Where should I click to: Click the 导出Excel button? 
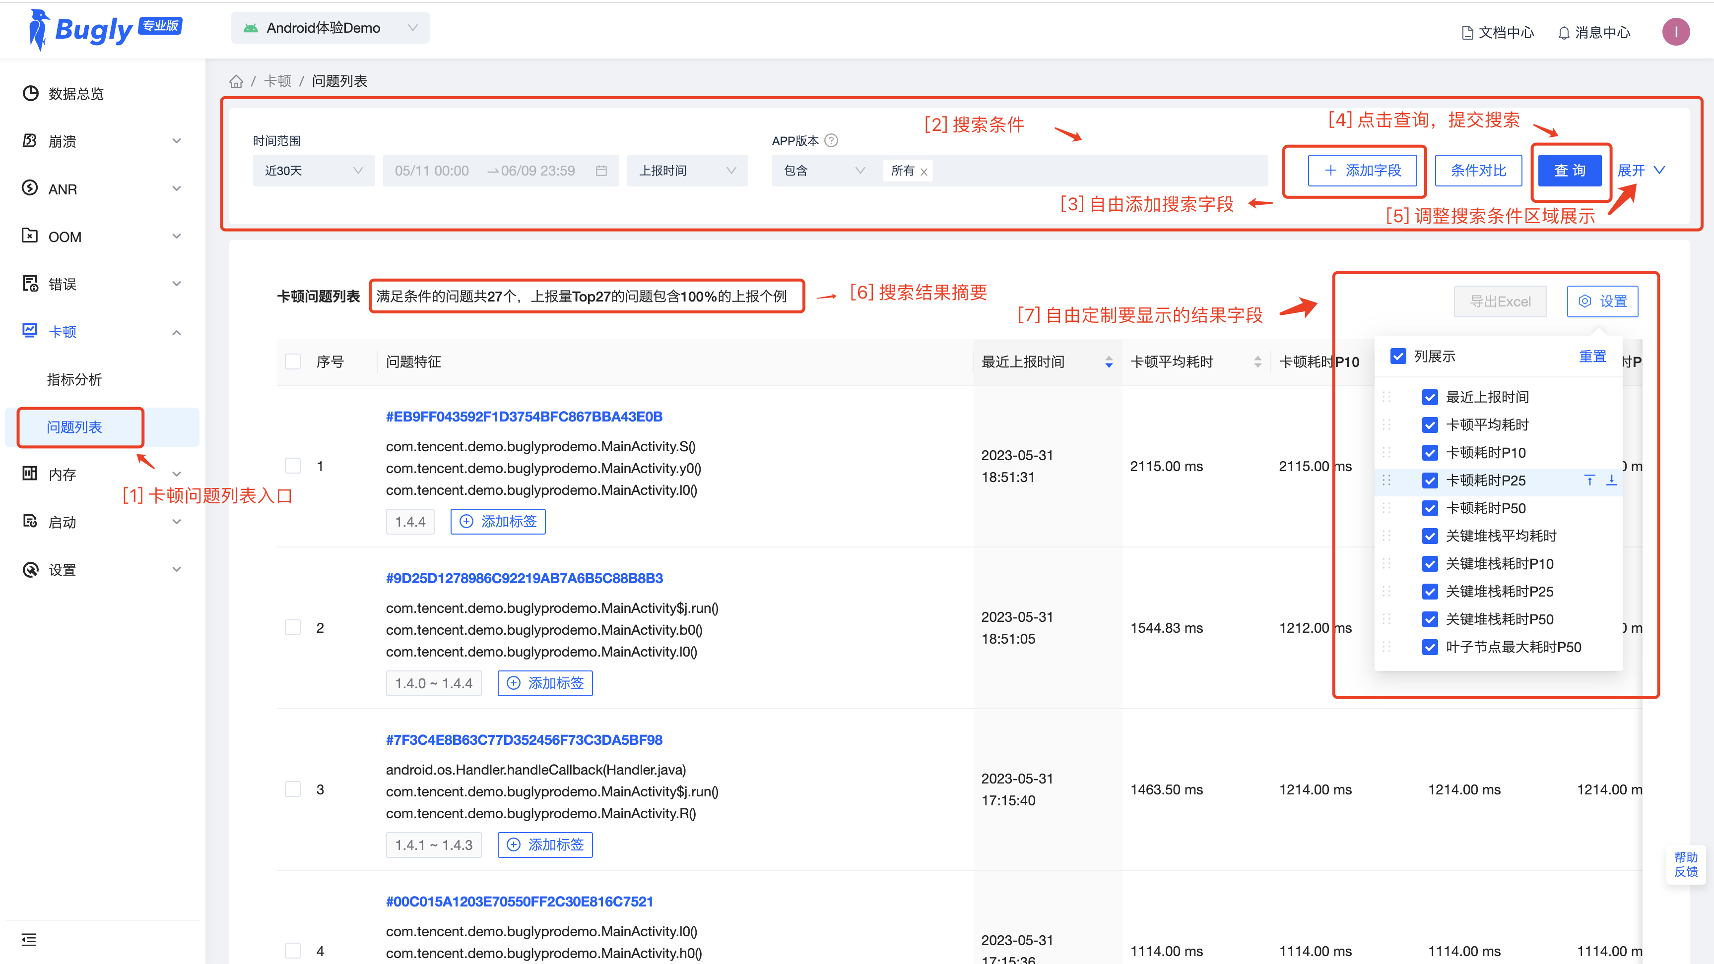pos(1500,301)
